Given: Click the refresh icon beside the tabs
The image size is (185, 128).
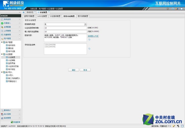Looking at the screenshot, I should click(x=23, y=12).
